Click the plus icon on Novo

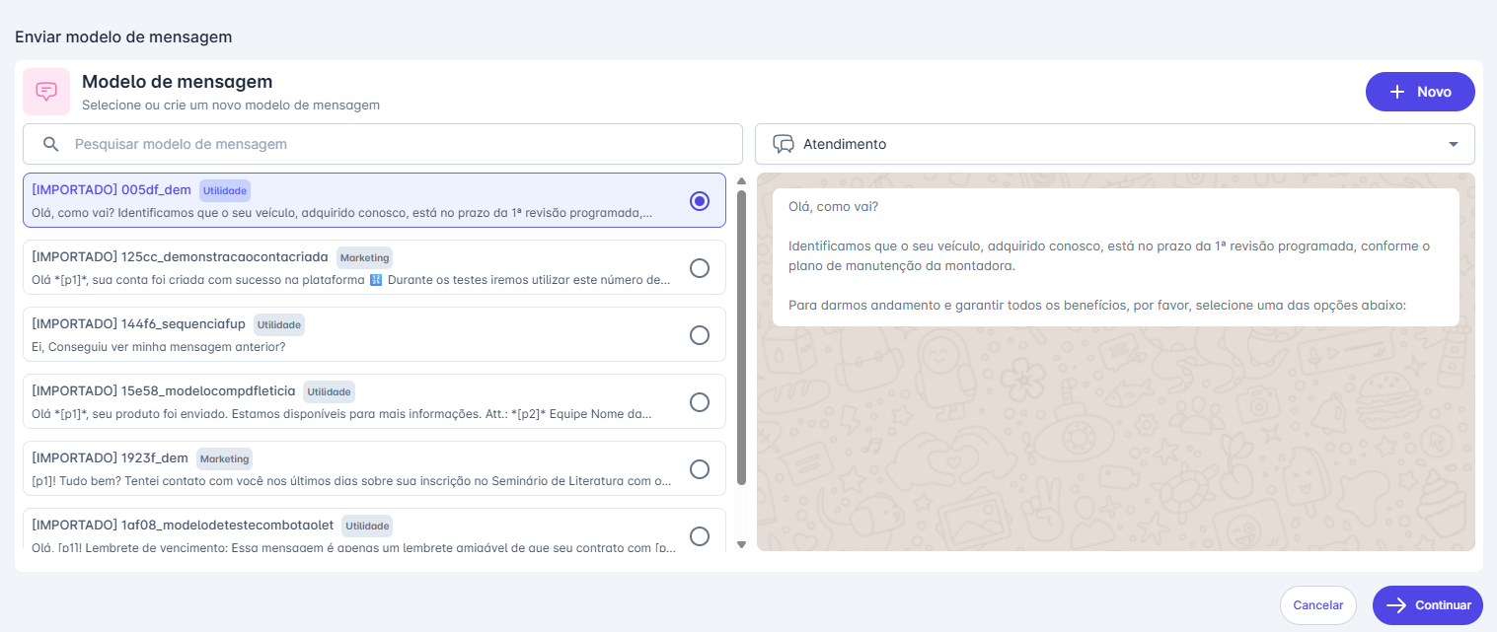pos(1396,92)
